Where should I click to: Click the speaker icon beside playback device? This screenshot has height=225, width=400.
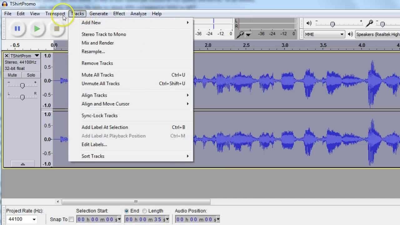[x=350, y=34]
